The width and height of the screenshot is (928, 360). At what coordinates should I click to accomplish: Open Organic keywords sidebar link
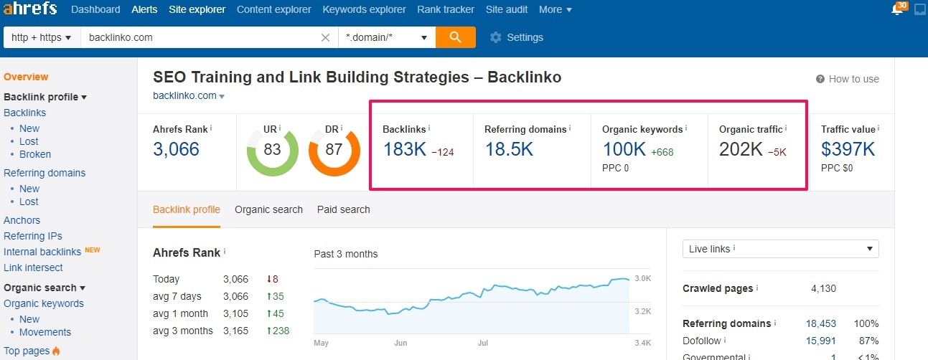pyautogui.click(x=44, y=303)
